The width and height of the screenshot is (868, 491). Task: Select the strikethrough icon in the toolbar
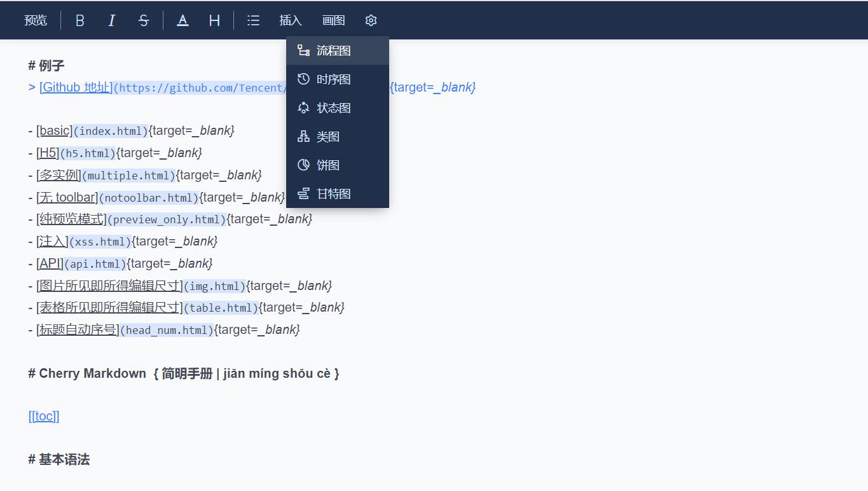144,20
